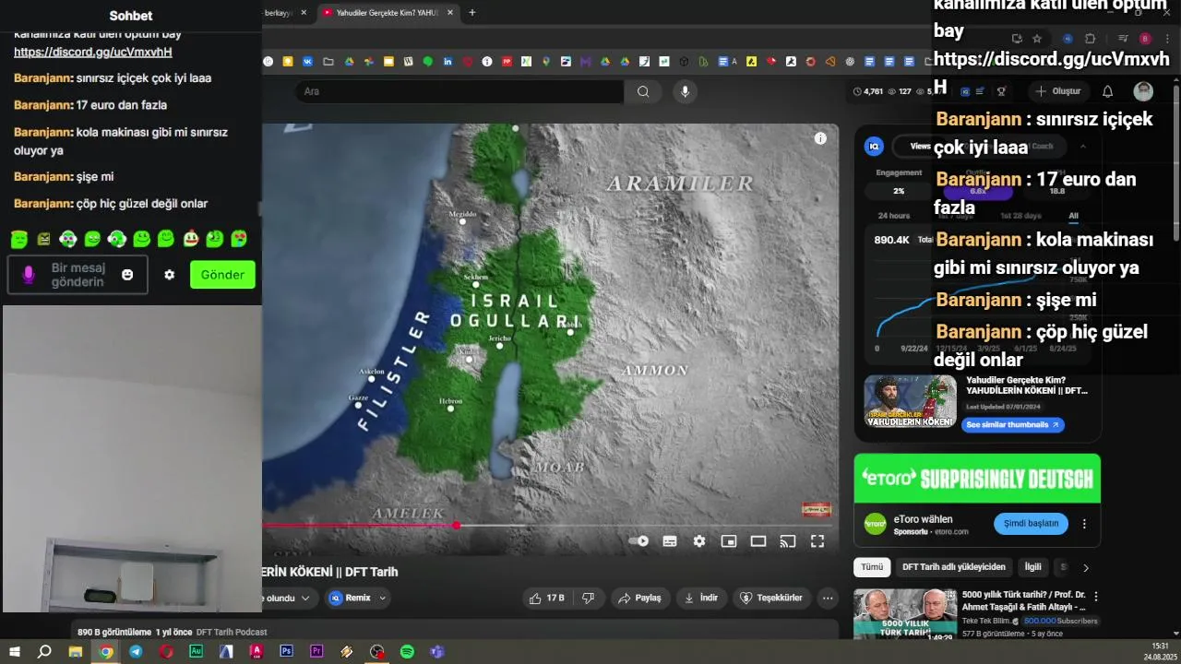Viewport: 1181px width, 664px height.
Task: Click the YouTube search magnifier button
Action: tap(643, 91)
